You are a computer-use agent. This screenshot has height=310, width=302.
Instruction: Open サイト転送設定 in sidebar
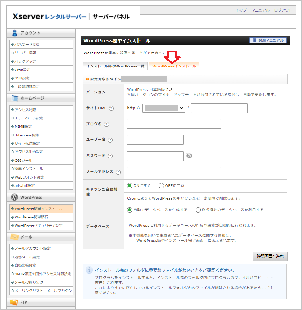(41, 143)
